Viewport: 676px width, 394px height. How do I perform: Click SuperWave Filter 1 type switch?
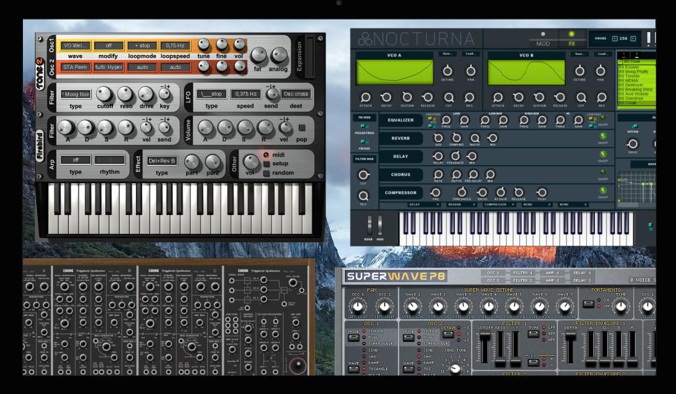(534, 333)
